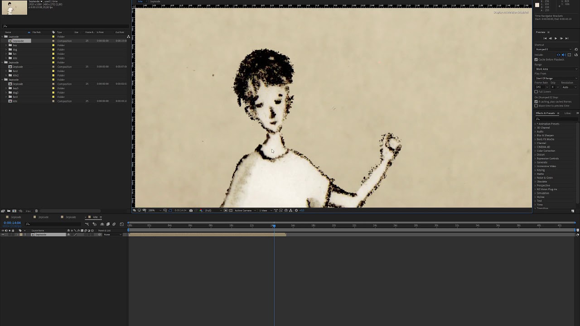Open the Active Camera view dropdown
Screen dimensions: 580x326
pyautogui.click(x=245, y=211)
